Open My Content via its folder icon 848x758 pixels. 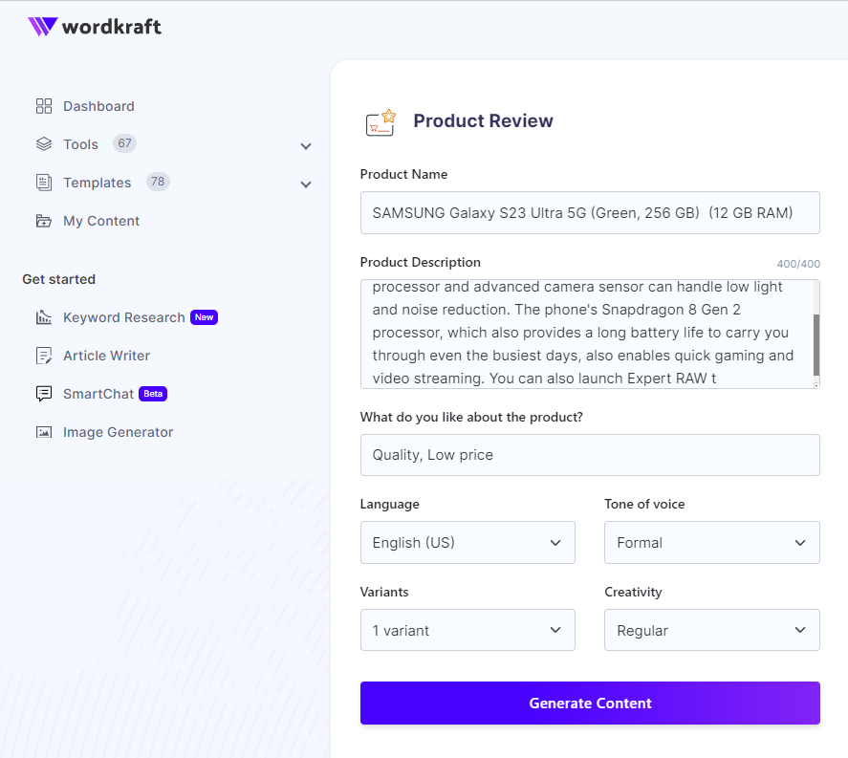click(x=42, y=221)
